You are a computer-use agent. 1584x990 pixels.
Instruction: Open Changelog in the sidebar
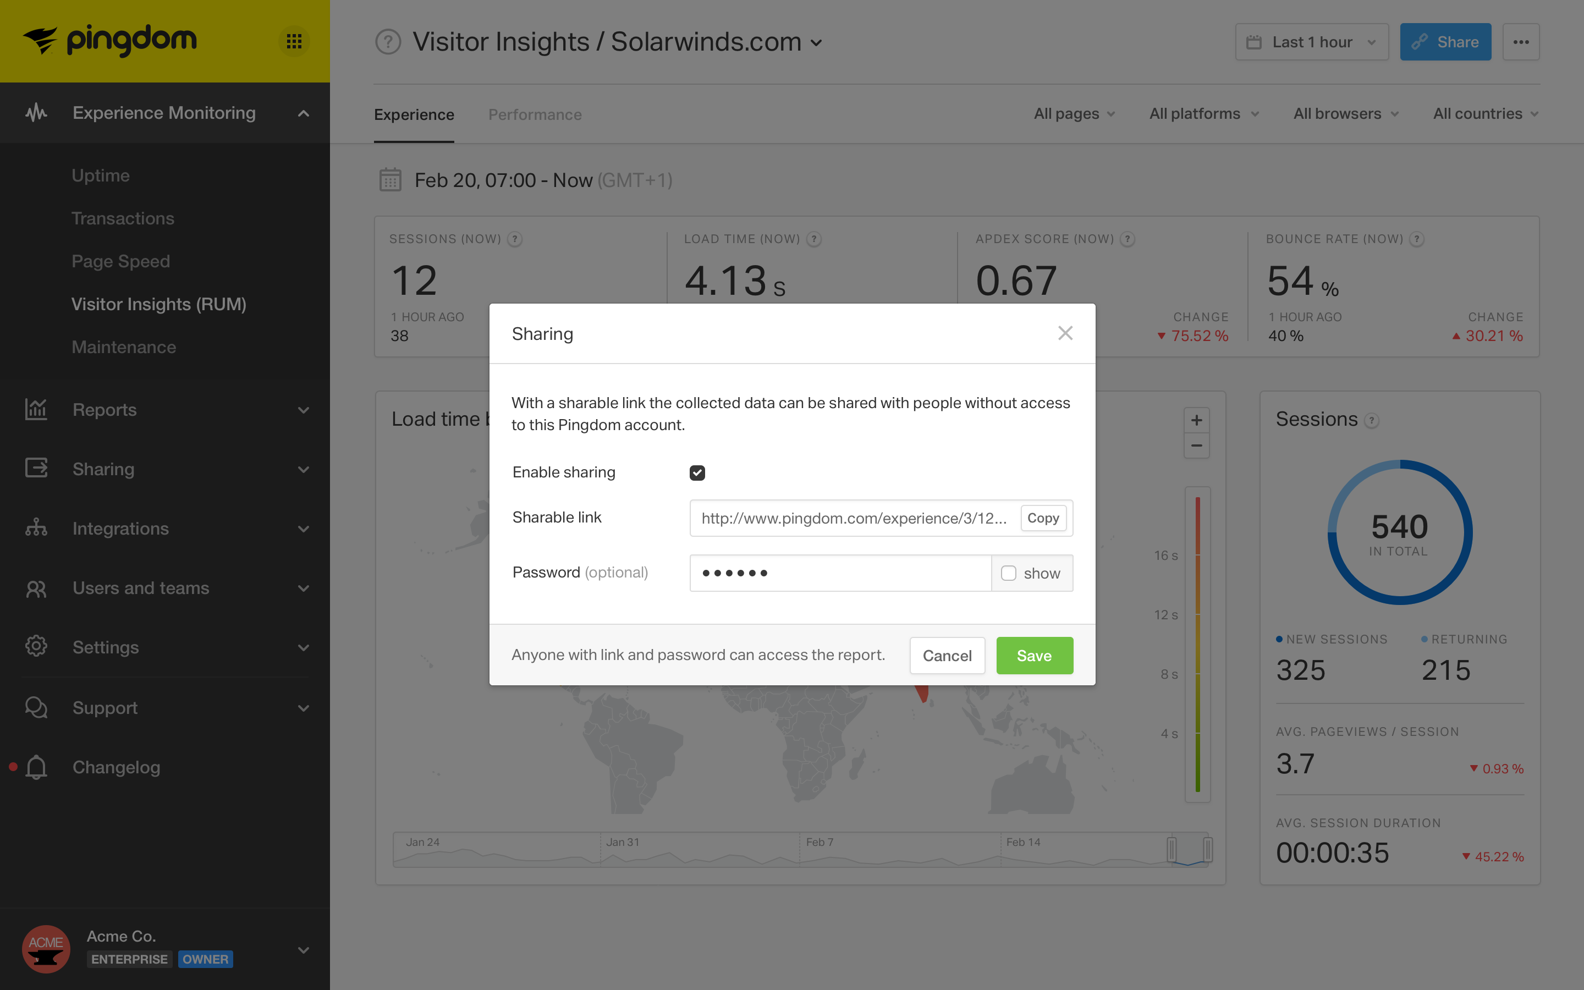116,767
